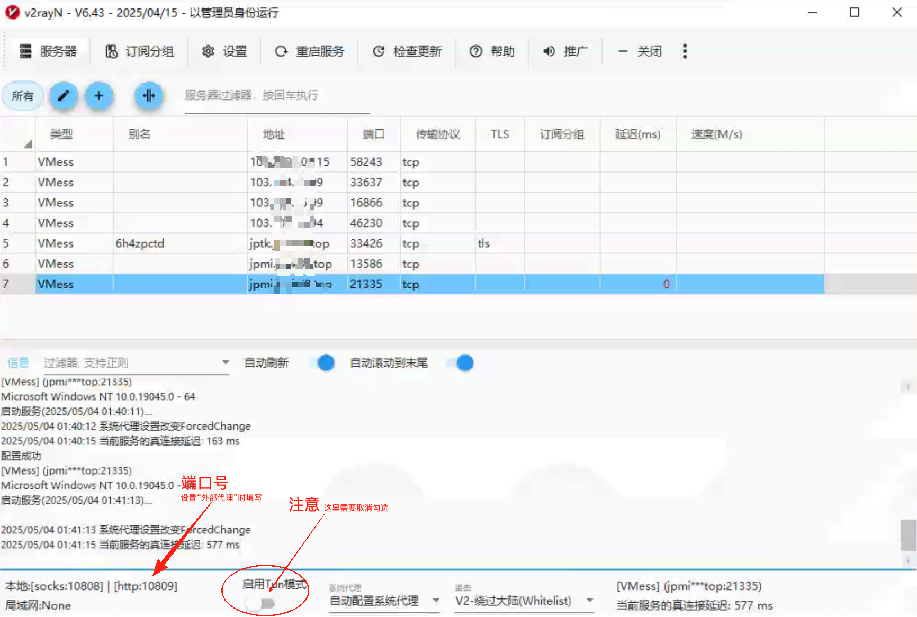Select server row with port 13586
The image size is (917, 617).
pyautogui.click(x=412, y=264)
